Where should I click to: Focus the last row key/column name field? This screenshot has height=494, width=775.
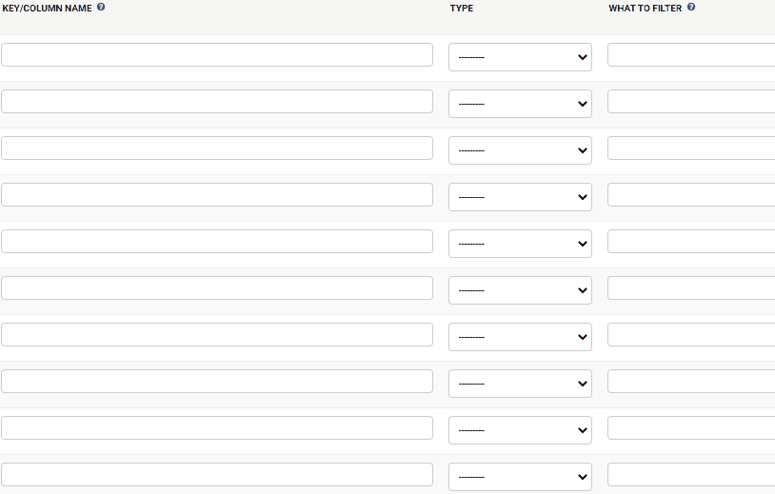tap(217, 474)
